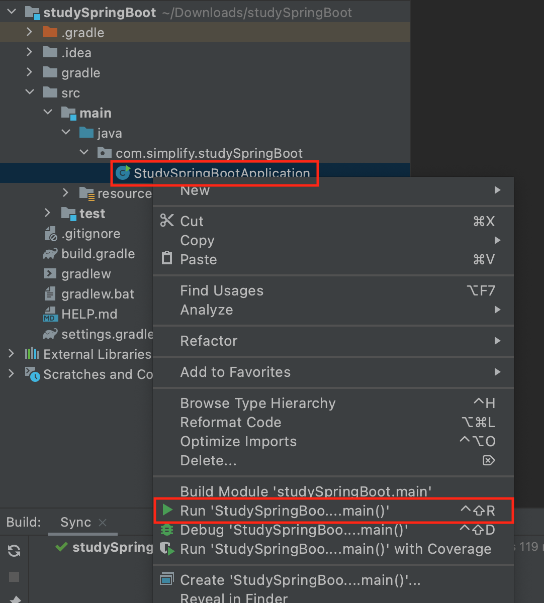Click the Debug bug icon
Viewport: 544px width, 603px height.
point(167,530)
